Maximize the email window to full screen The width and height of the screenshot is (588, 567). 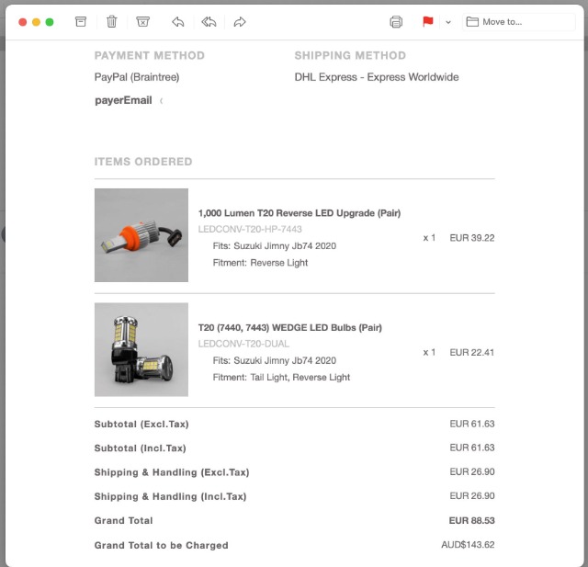point(50,21)
